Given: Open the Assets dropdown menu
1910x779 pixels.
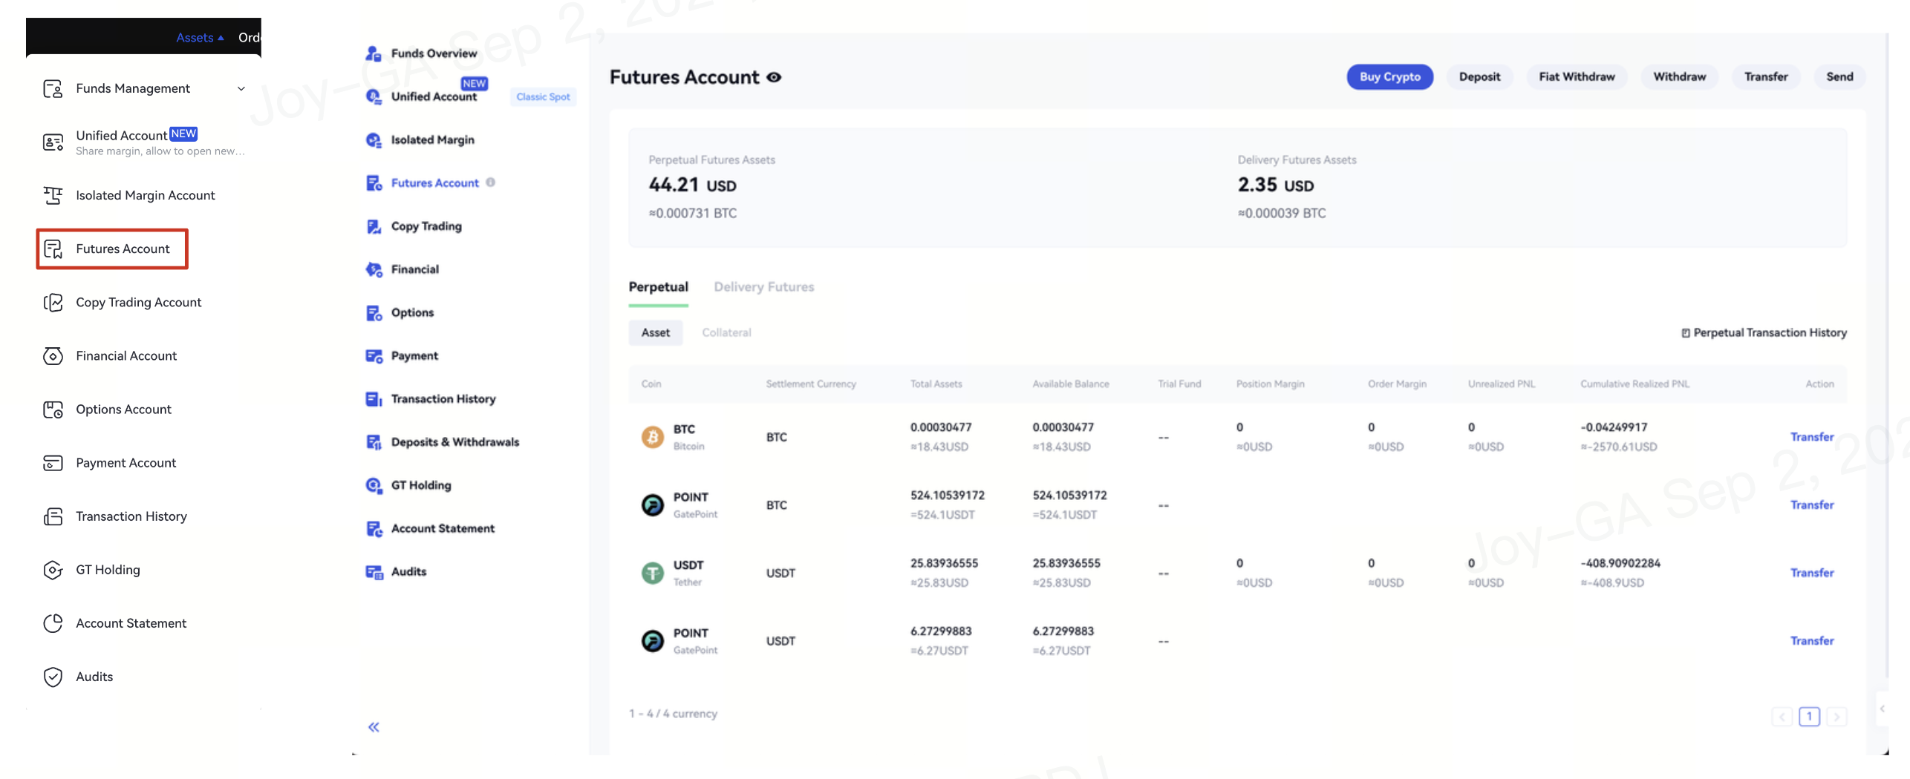Looking at the screenshot, I should 199,38.
